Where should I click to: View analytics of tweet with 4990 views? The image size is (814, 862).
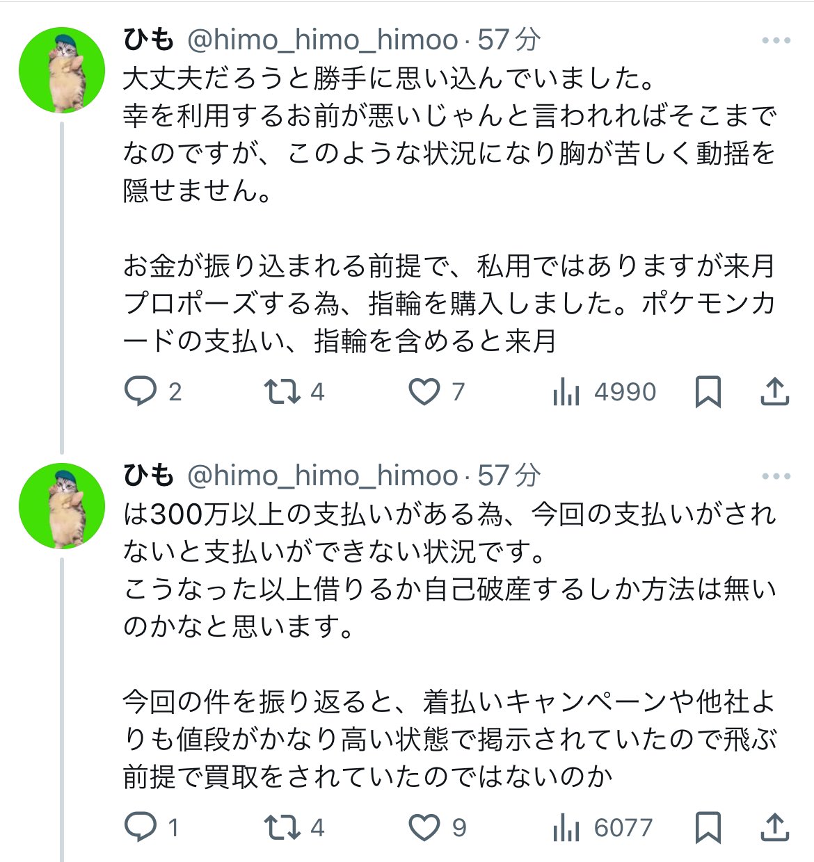[566, 392]
